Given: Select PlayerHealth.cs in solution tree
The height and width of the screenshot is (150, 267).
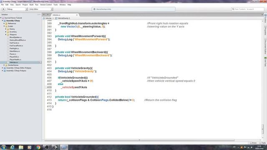Looking at the screenshot, I should coord(15,60).
